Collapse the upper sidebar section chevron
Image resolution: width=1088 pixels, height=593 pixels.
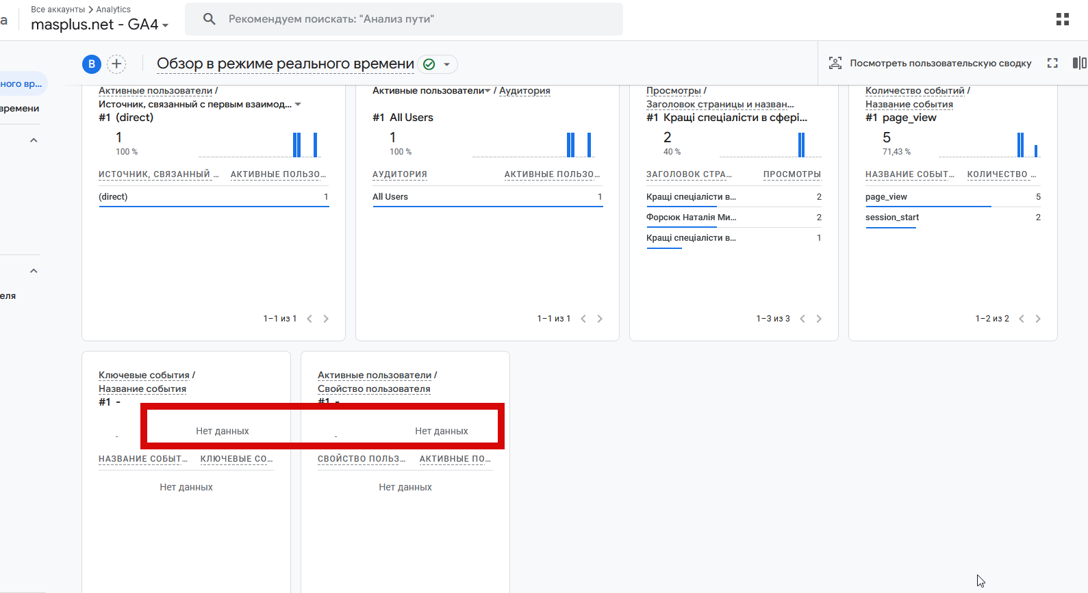pyautogui.click(x=34, y=140)
